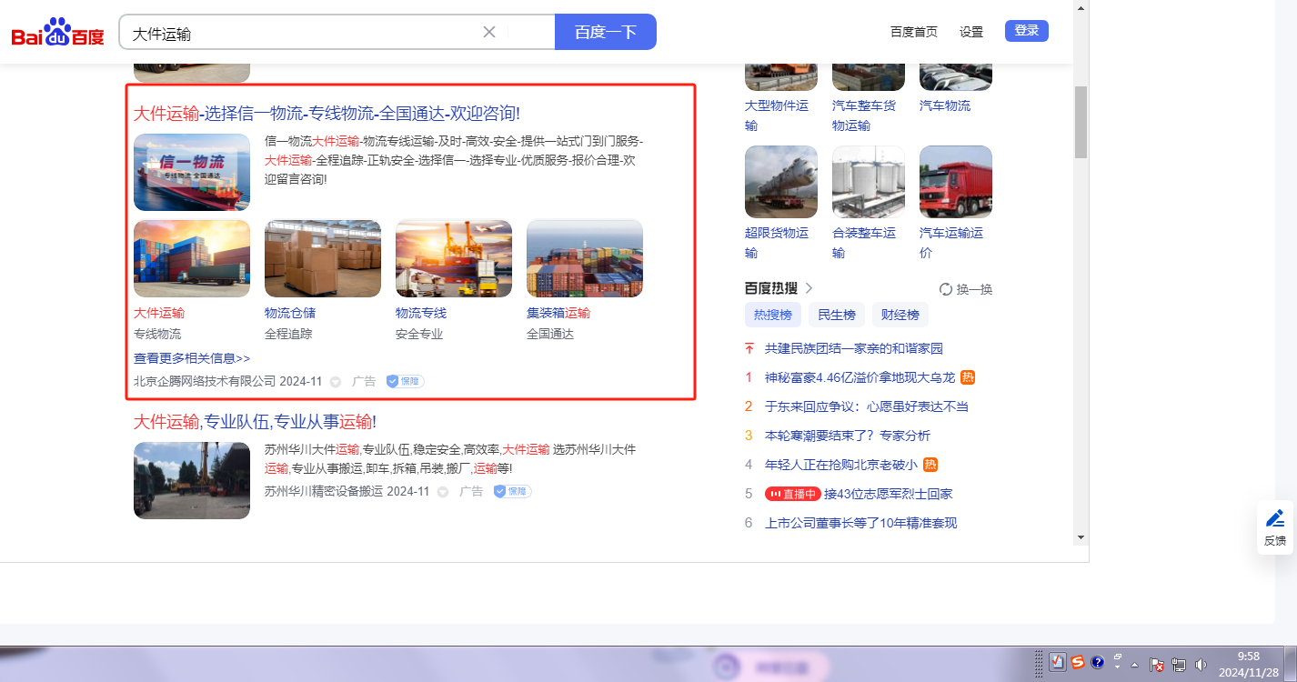Click the Show Desktop strip at taskbar end
The width and height of the screenshot is (1297, 682).
(x=1291, y=664)
